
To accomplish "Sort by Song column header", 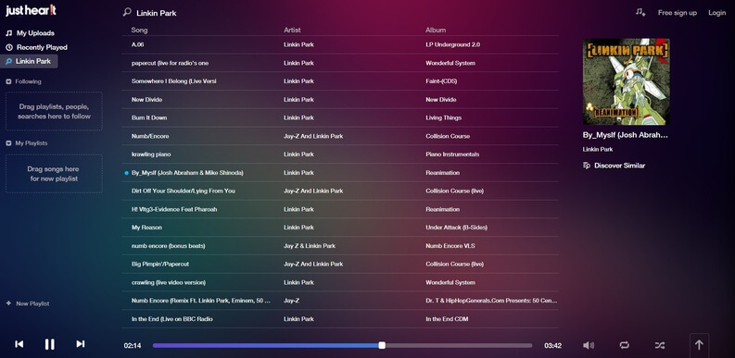I will (139, 30).
